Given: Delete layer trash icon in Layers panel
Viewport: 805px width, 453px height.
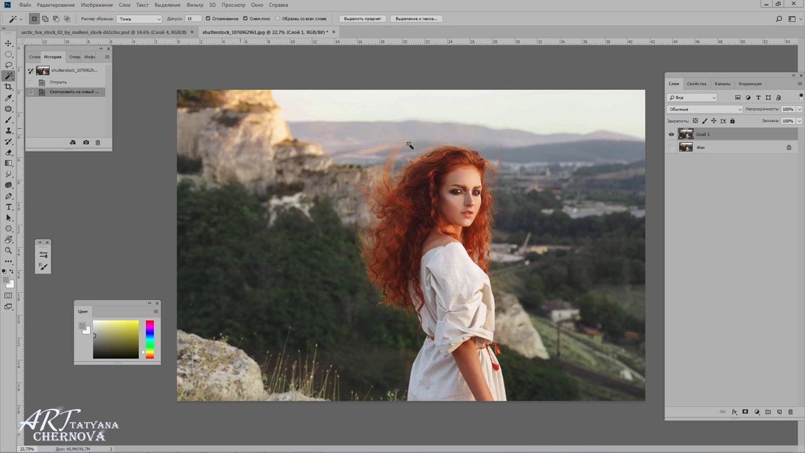Looking at the screenshot, I should [x=791, y=412].
